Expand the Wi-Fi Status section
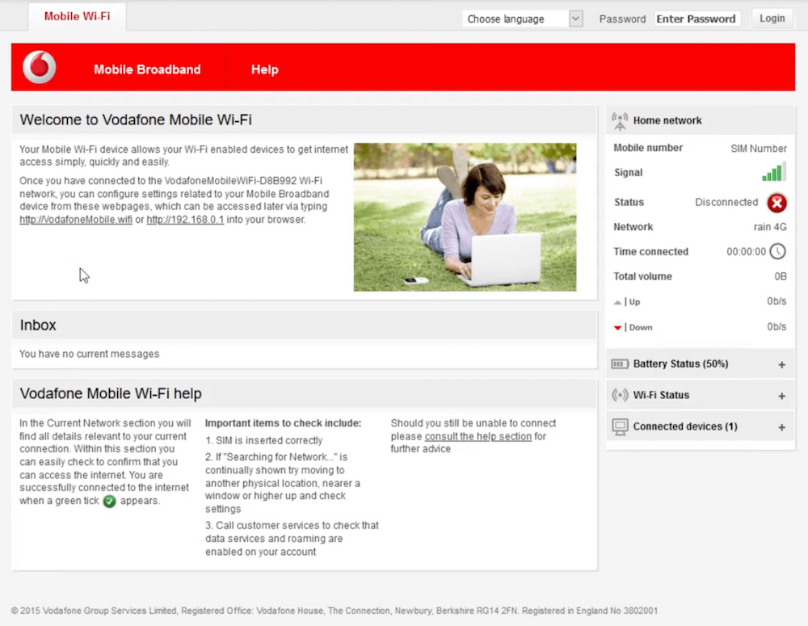This screenshot has height=626, width=808. (x=781, y=397)
